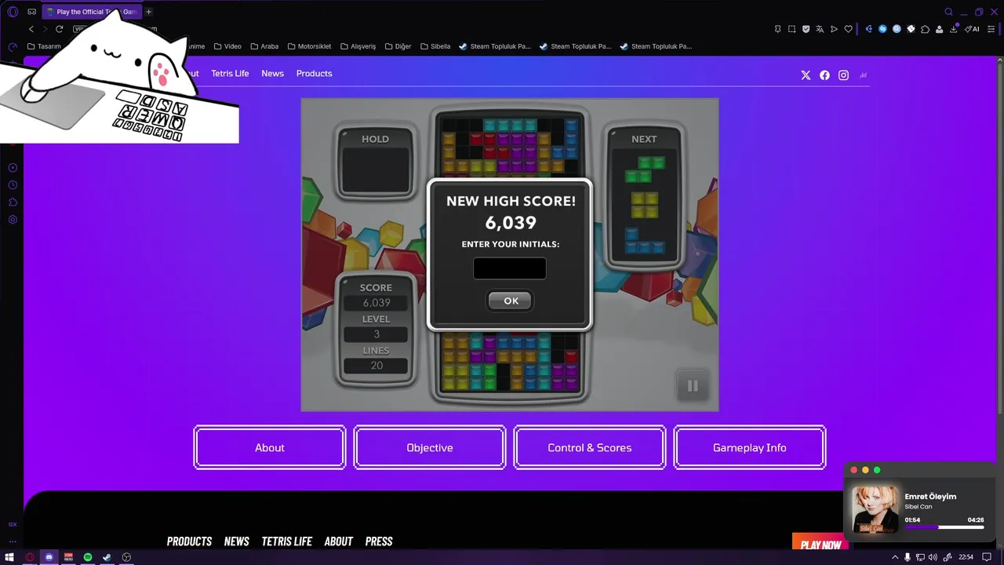Open the AI assistant button
The height and width of the screenshot is (565, 1004).
click(x=973, y=29)
